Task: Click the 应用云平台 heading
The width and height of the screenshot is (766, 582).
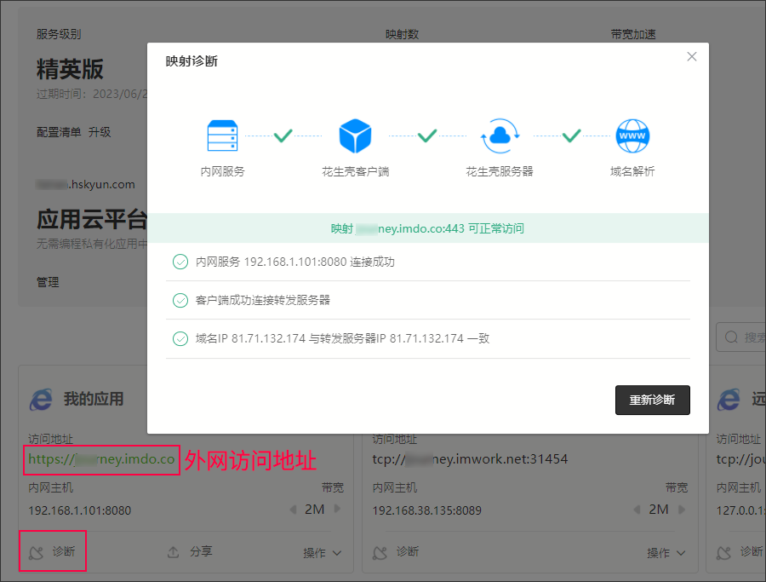Action: click(x=92, y=219)
